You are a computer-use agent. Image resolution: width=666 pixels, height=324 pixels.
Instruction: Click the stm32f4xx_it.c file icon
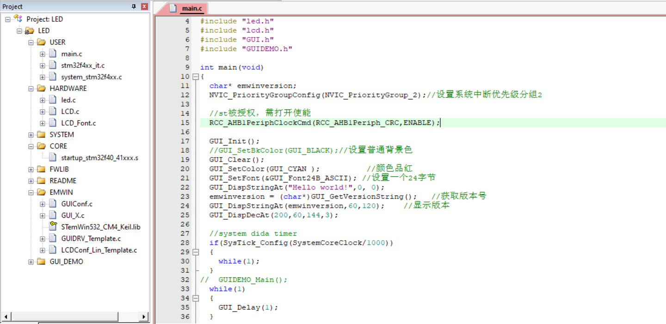[x=53, y=65]
